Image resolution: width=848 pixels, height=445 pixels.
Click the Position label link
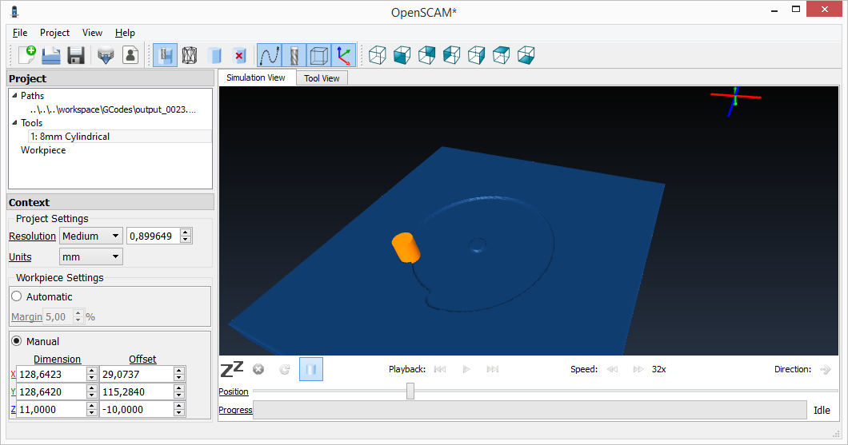pos(234,391)
